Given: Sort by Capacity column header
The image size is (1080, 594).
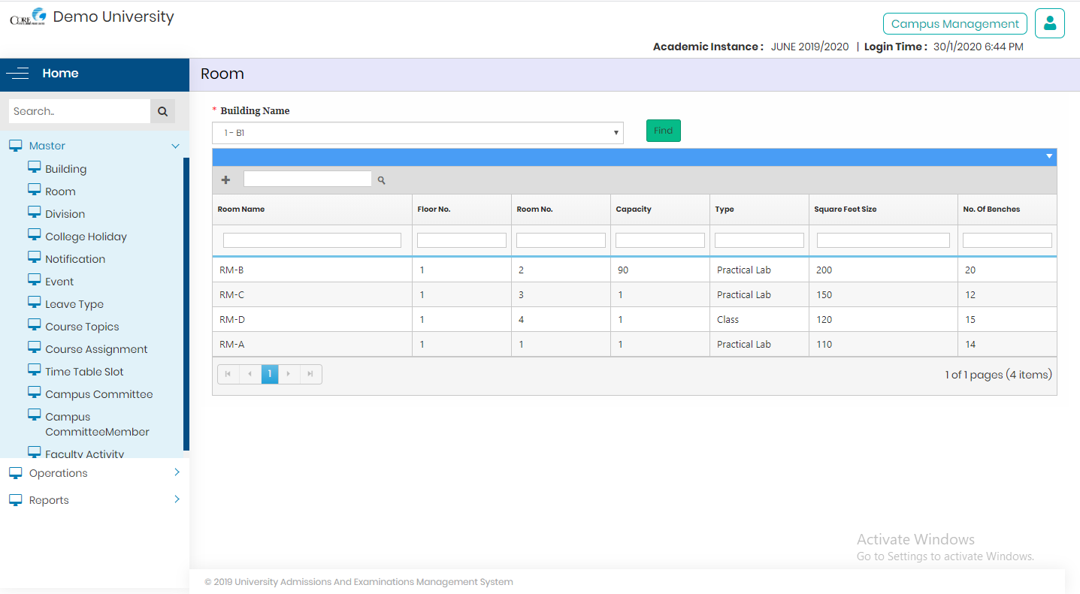Looking at the screenshot, I should 634,210.
